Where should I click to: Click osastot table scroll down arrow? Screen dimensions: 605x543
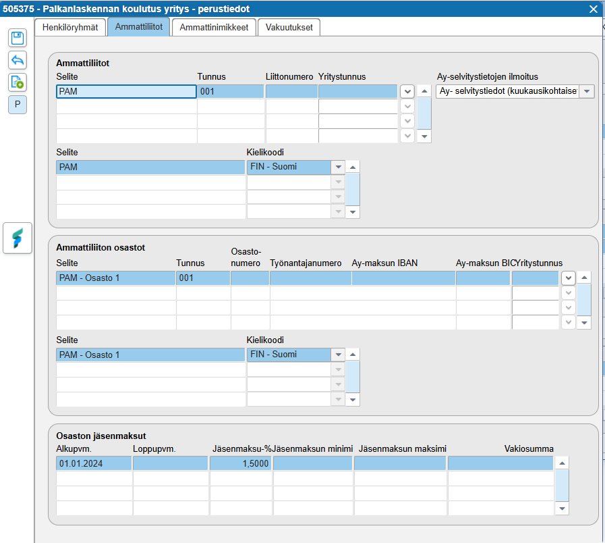coord(584,322)
